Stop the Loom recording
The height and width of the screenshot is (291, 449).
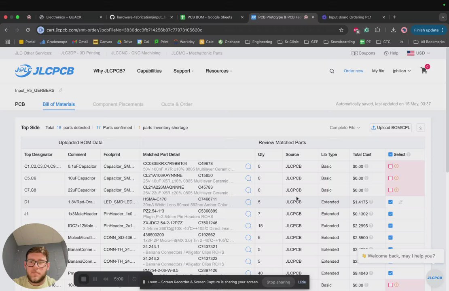tap(84, 279)
